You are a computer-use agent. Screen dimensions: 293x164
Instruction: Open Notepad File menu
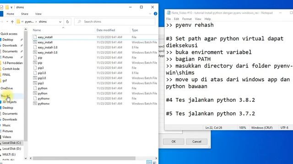[x=168, y=19]
